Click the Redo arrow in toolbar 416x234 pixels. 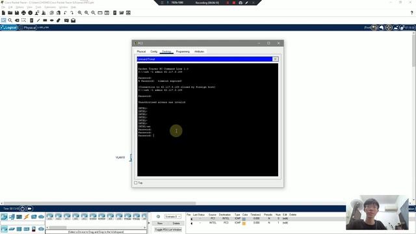(x=72, y=13)
